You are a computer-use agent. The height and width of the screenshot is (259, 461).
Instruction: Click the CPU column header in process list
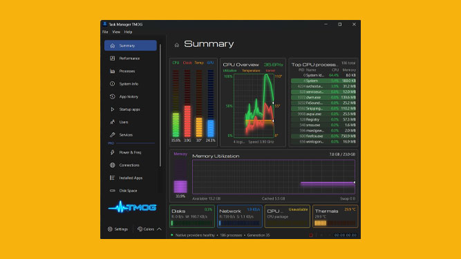point(335,70)
